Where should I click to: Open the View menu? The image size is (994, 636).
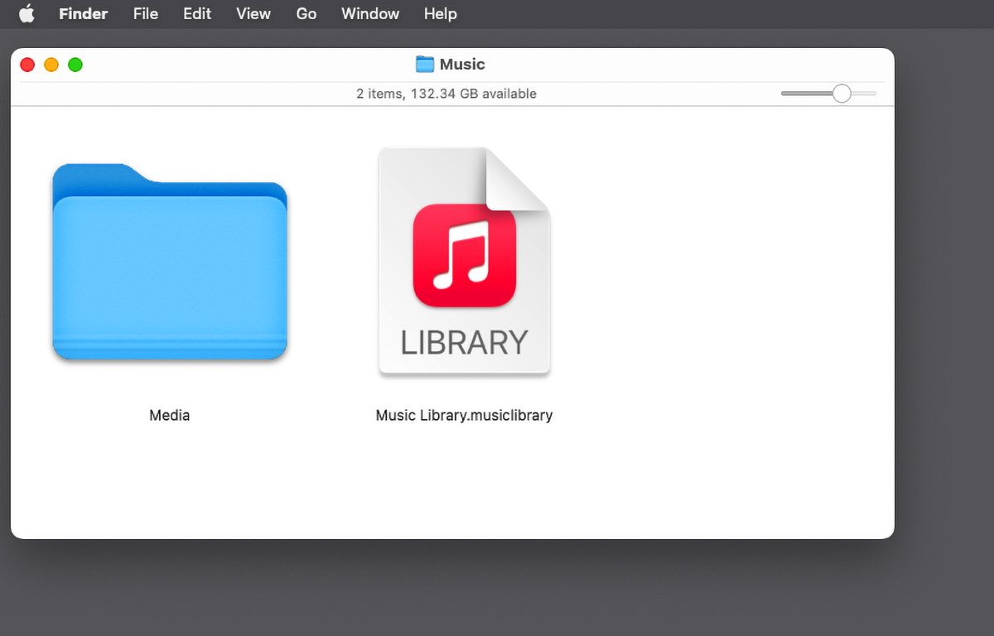point(253,13)
